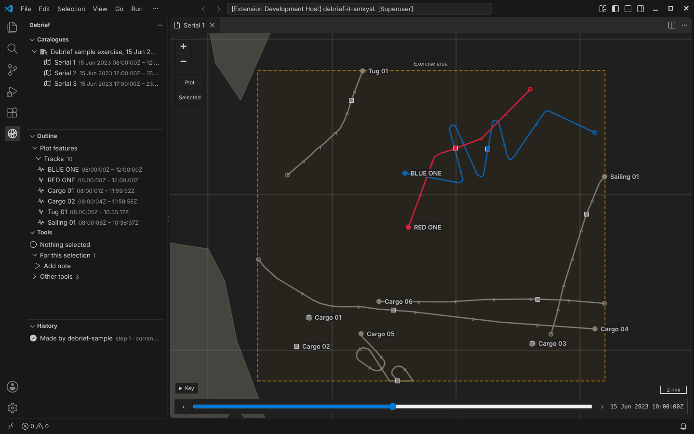Toggle Panel layout icon
Viewport: 694px width, 434px height.
pos(628,9)
